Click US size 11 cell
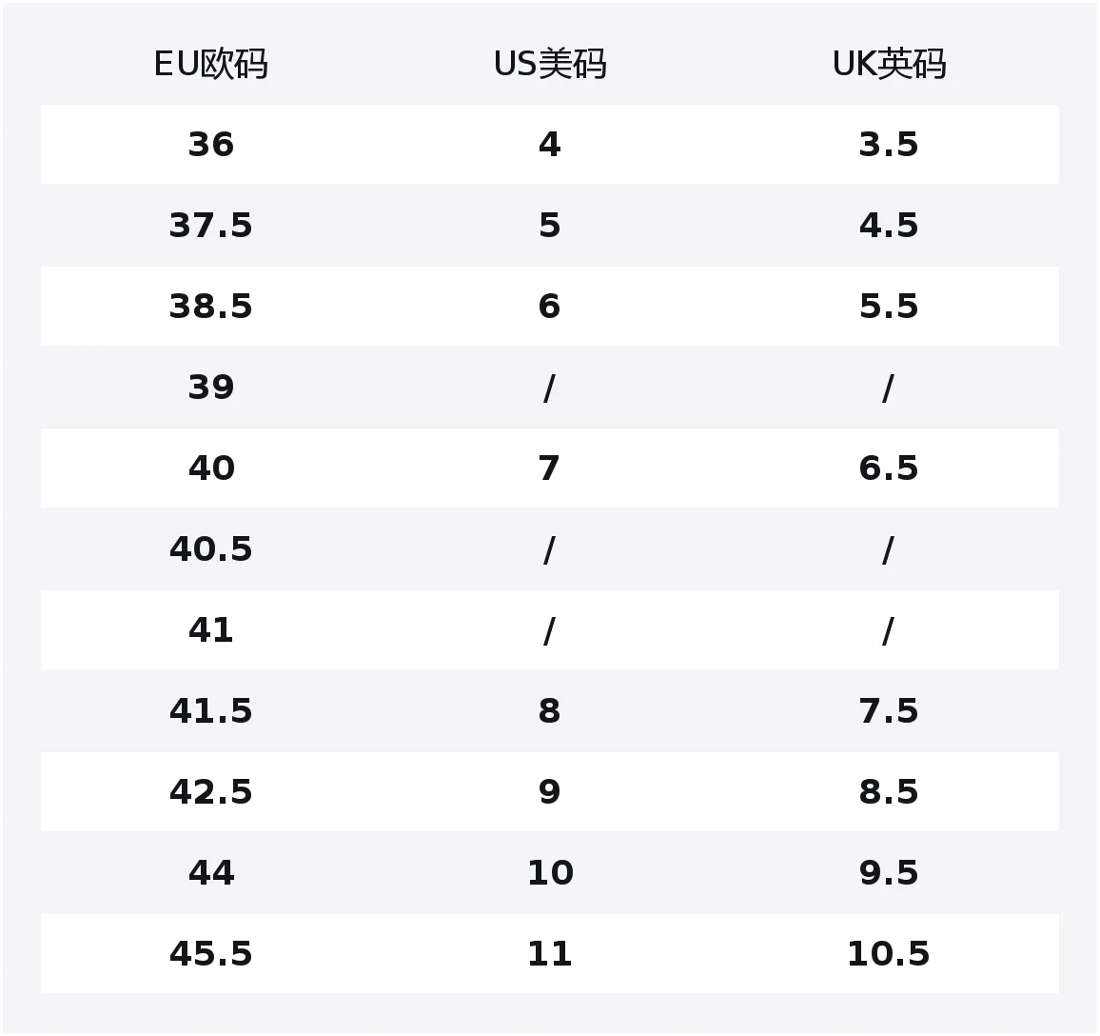The width and height of the screenshot is (1100, 1036). click(550, 954)
